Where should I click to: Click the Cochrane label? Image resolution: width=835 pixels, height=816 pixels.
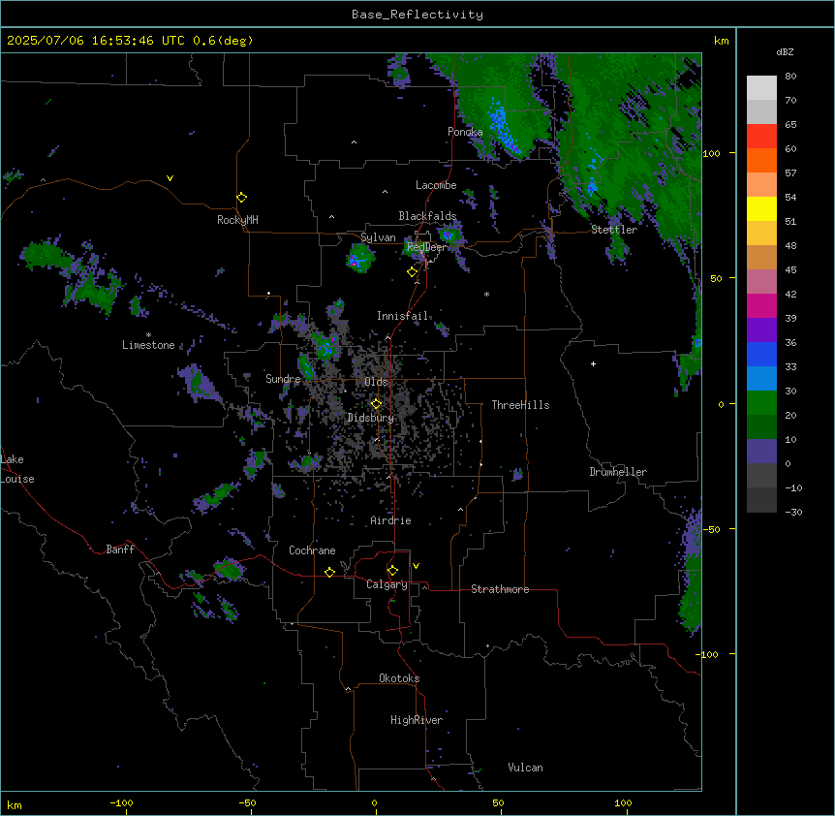(312, 550)
